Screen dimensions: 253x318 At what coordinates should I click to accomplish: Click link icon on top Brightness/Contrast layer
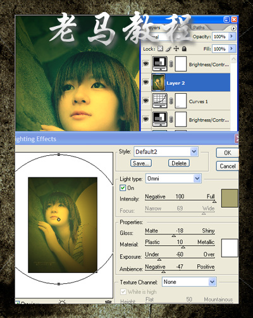(x=171, y=63)
